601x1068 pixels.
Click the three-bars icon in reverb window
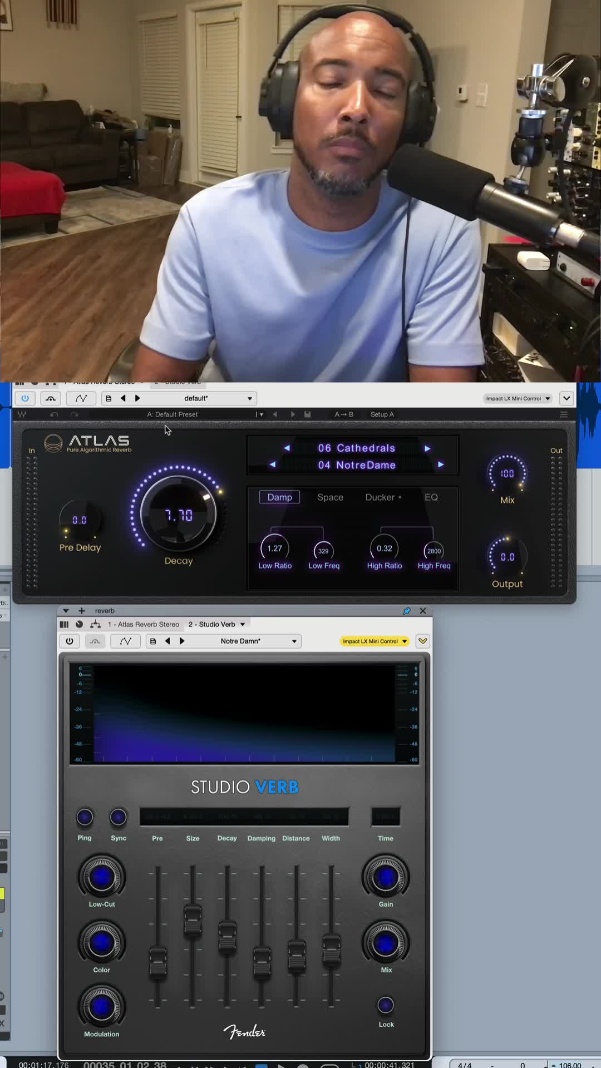(64, 625)
